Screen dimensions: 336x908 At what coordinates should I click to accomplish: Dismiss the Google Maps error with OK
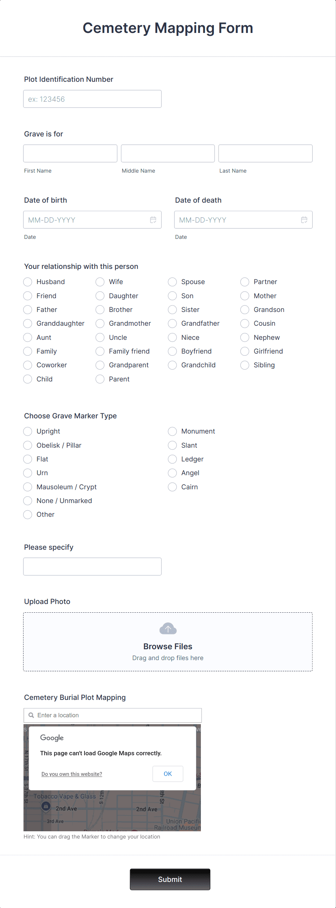[x=168, y=774]
